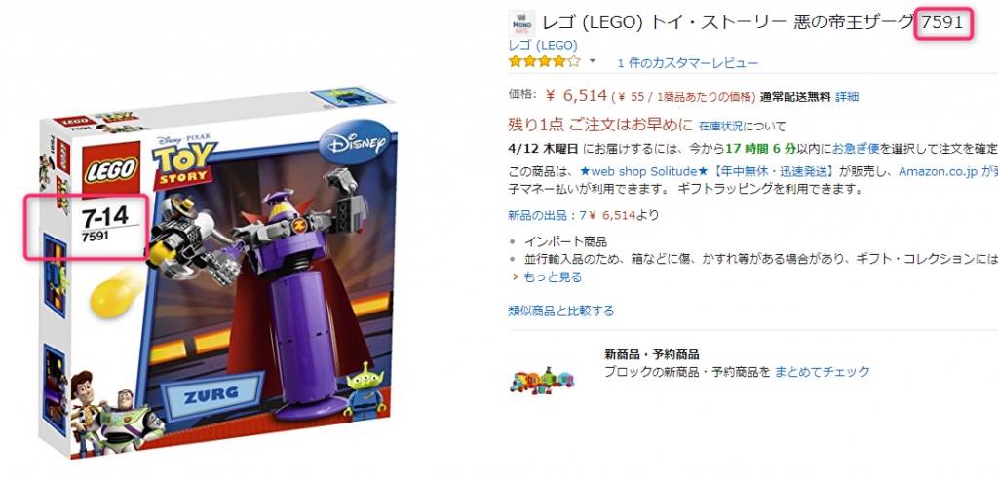The width and height of the screenshot is (998, 478).
Task: Click the 在庫状況 stock status link
Action: pyautogui.click(x=722, y=126)
